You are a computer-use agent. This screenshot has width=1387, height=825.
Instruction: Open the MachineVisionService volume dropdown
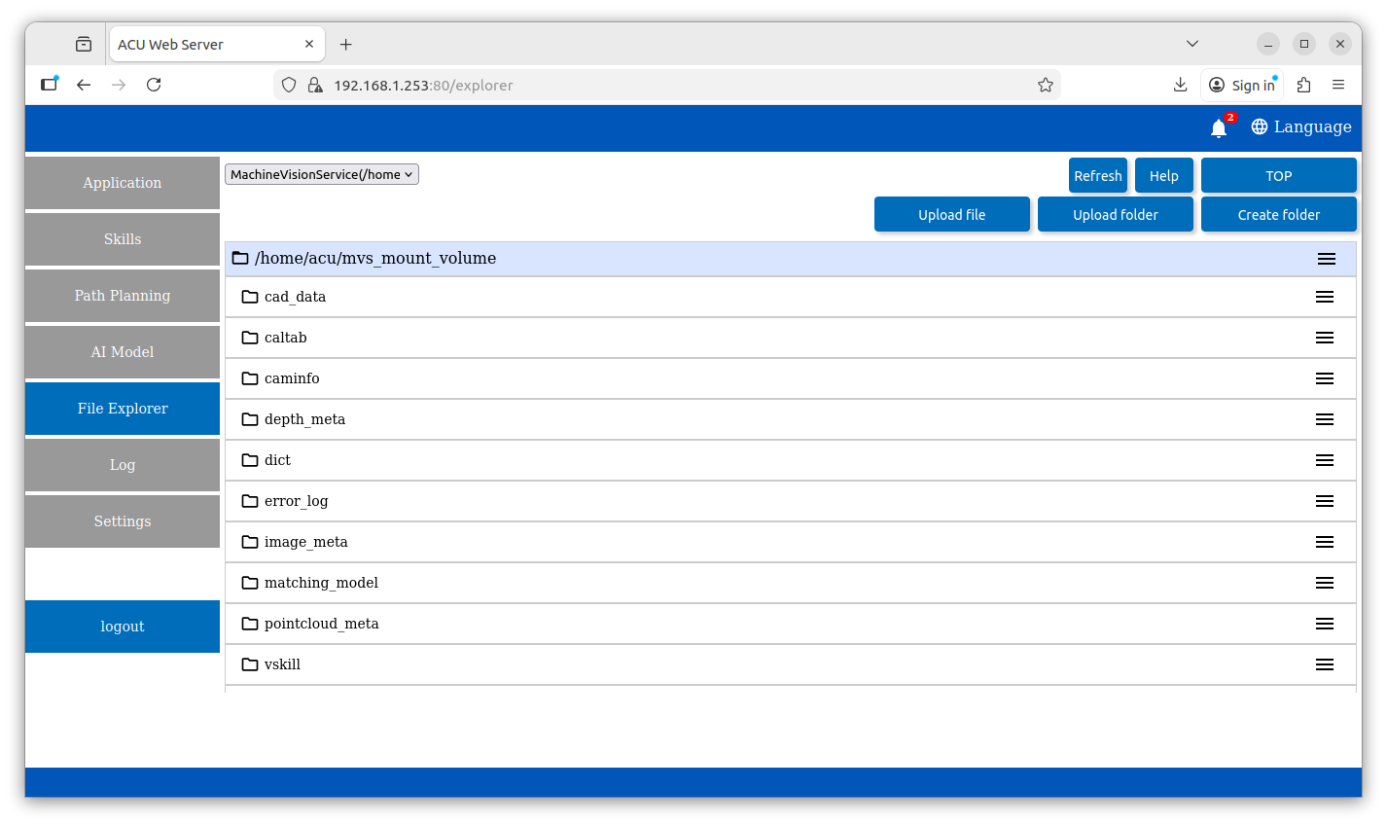pyautogui.click(x=322, y=174)
